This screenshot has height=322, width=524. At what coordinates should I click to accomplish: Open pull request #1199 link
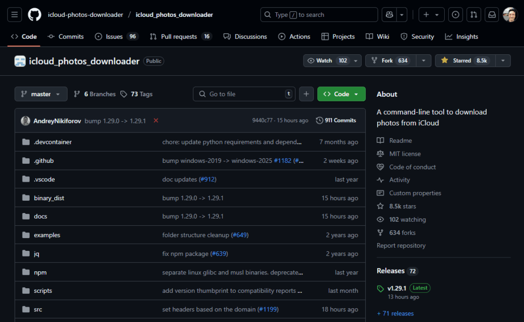(268, 309)
